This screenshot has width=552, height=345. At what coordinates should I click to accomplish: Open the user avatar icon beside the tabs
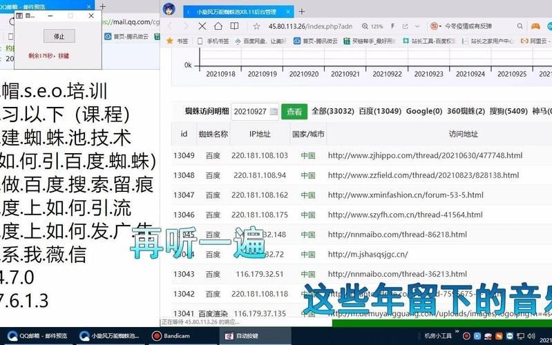click(x=169, y=9)
